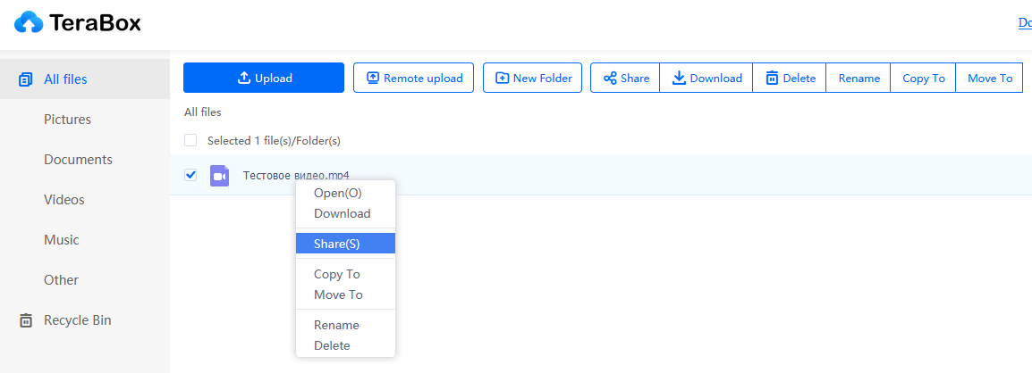Click the Recycle Bin trash icon
Image resolution: width=1032 pixels, height=373 pixels.
[x=26, y=320]
